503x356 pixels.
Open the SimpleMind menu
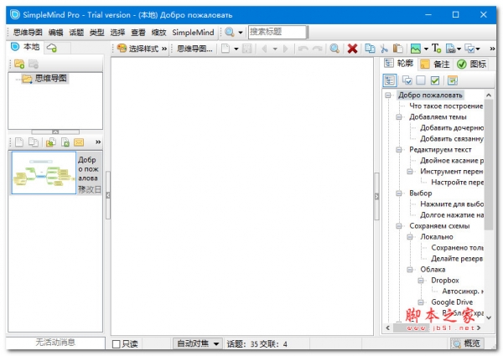pos(193,32)
